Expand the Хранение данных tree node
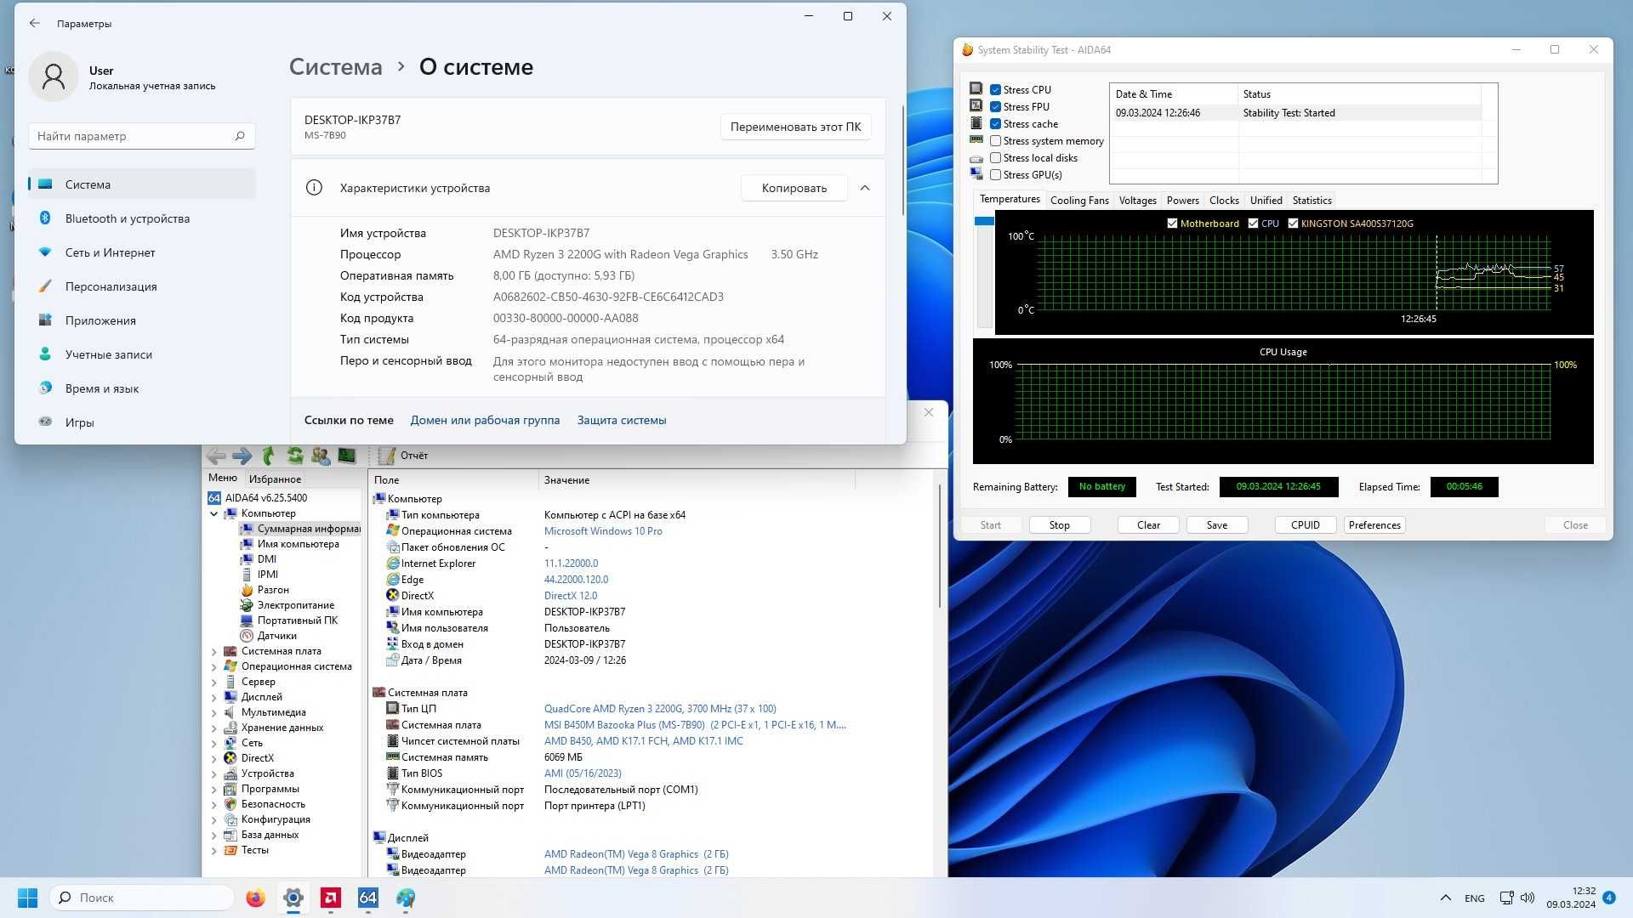The image size is (1633, 918). coord(213,728)
